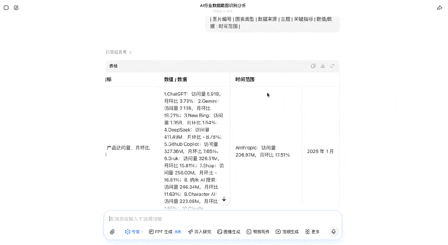Screen dimensions: 448x245
Task: Expand the 已完成思考 thinking section
Action: click(x=116, y=52)
